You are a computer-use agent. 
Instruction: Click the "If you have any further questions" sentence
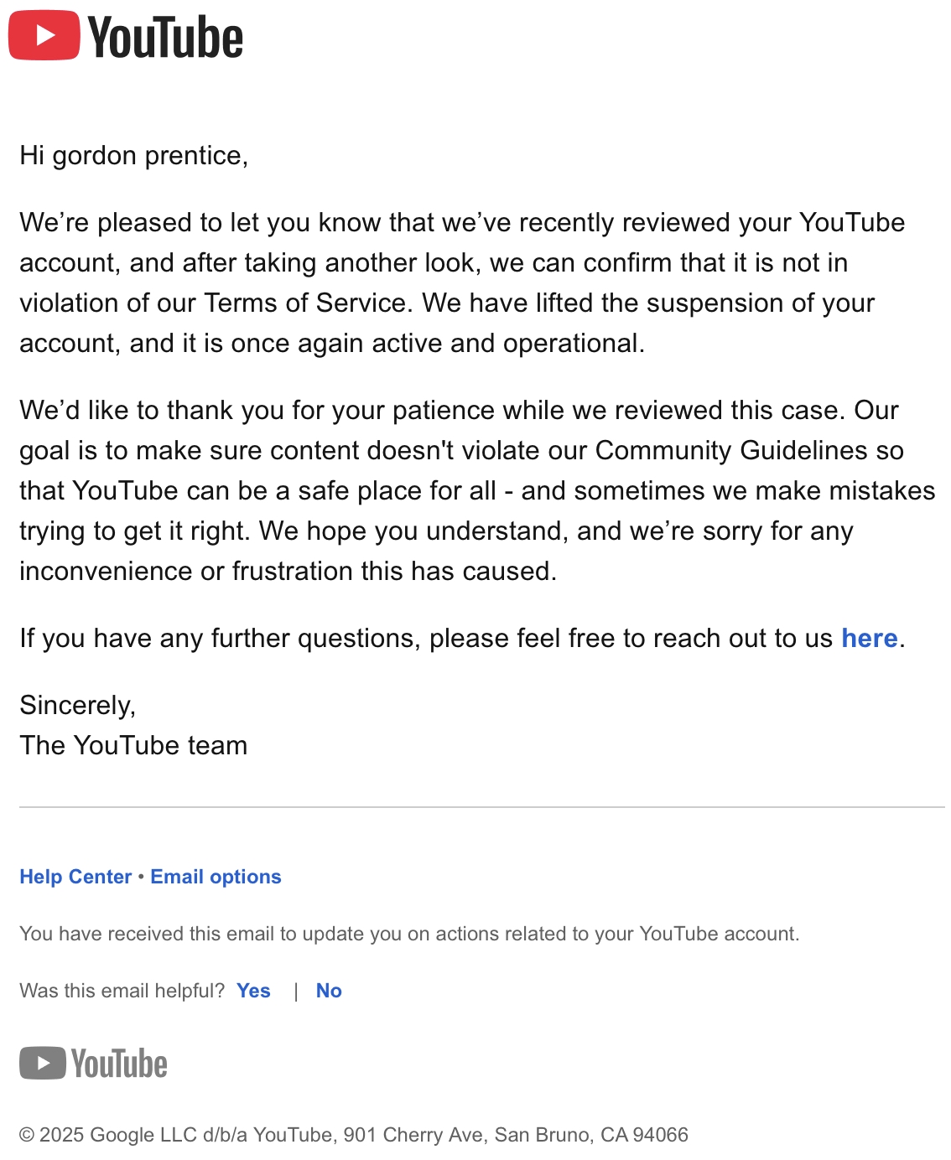coord(462,638)
